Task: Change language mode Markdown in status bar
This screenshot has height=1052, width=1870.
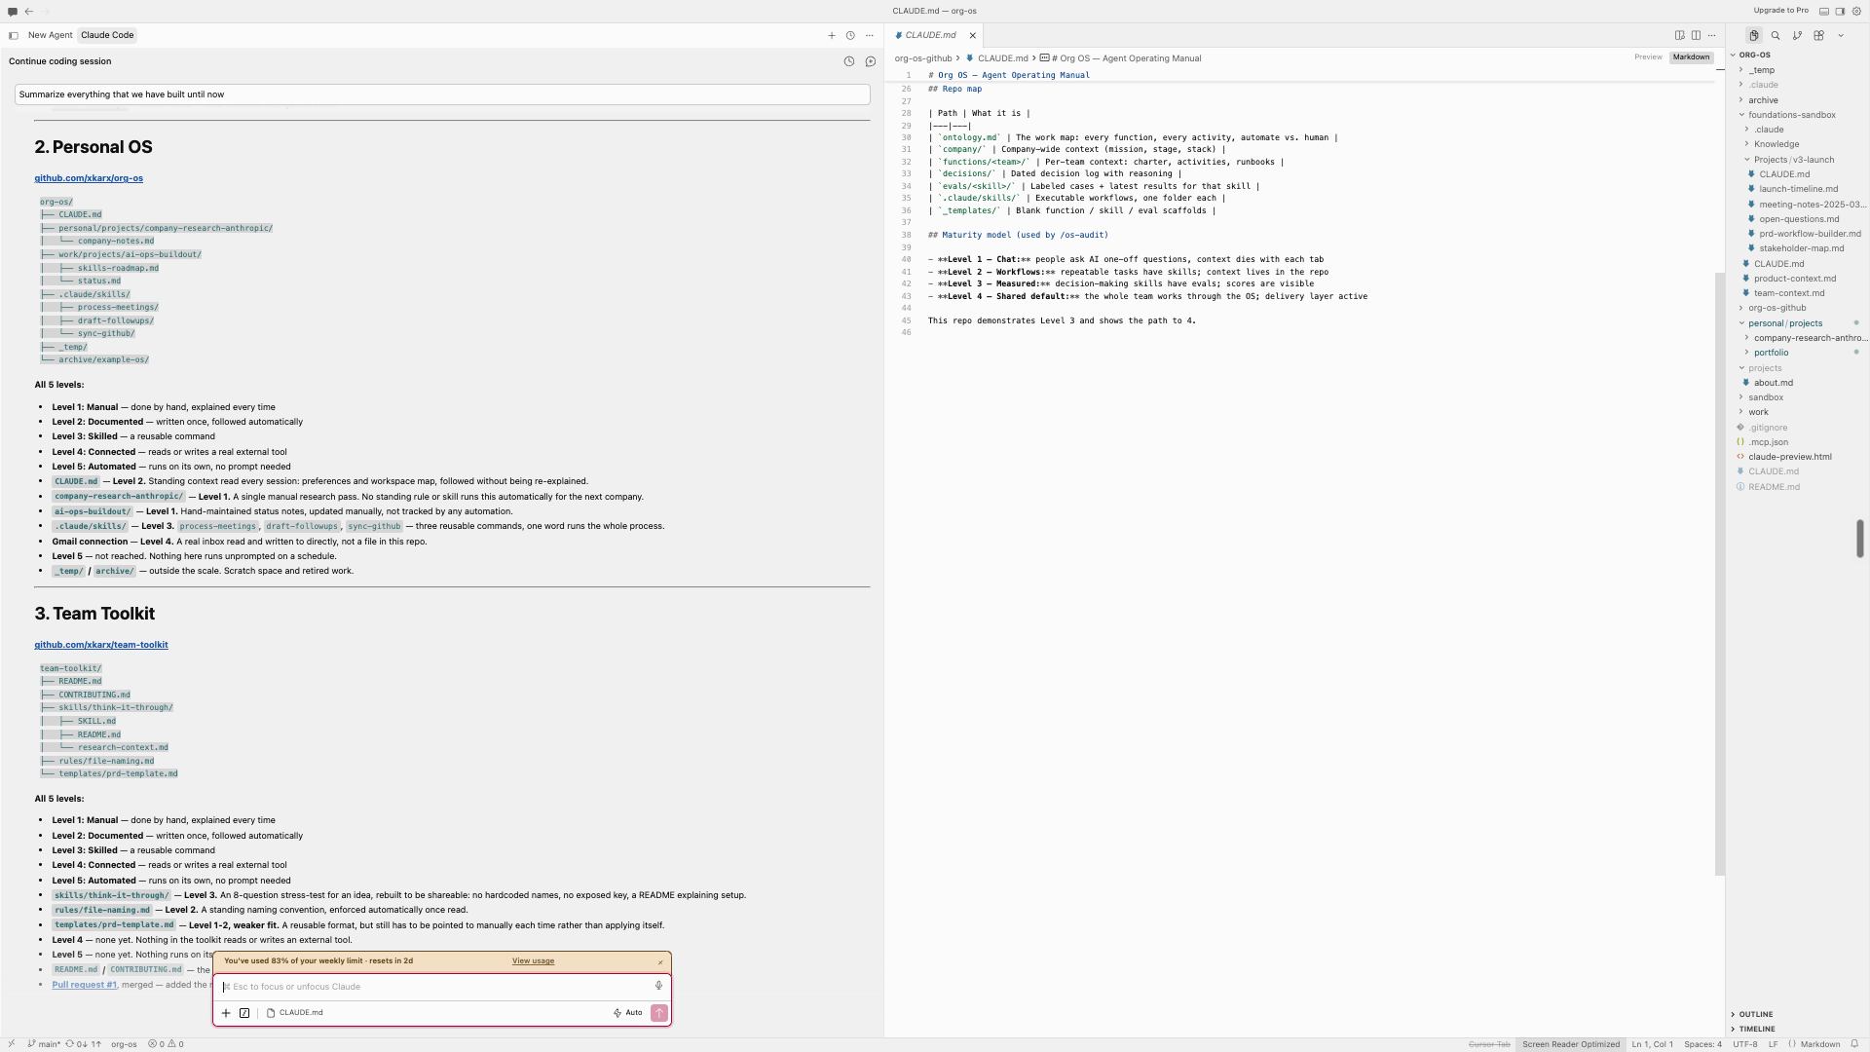Action: 1820,1044
